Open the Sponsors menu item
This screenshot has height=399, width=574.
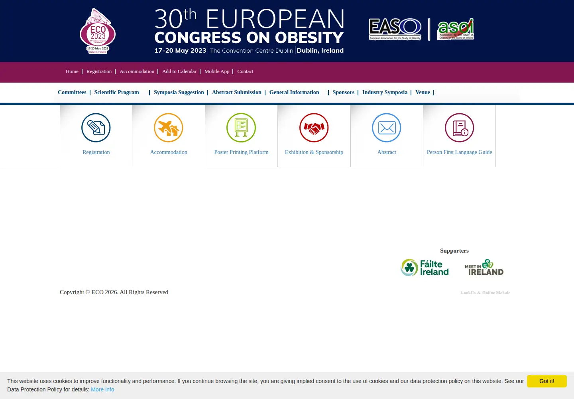[x=344, y=92]
